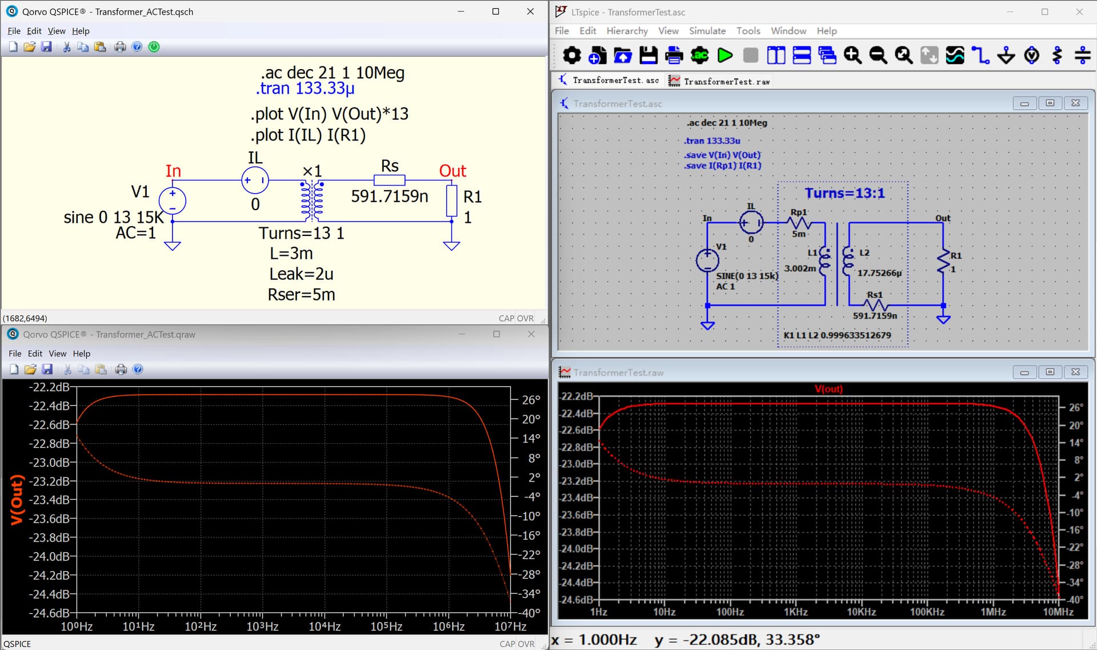
Task: Open LTspice settings gear icon
Action: (572, 55)
